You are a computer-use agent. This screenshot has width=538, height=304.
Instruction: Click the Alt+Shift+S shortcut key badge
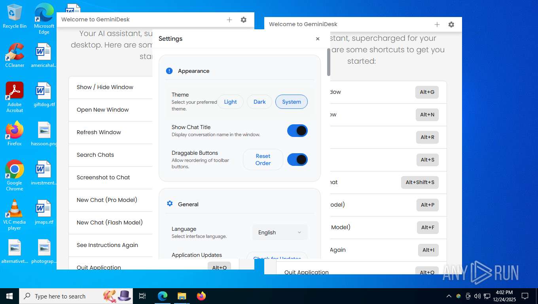point(420,182)
